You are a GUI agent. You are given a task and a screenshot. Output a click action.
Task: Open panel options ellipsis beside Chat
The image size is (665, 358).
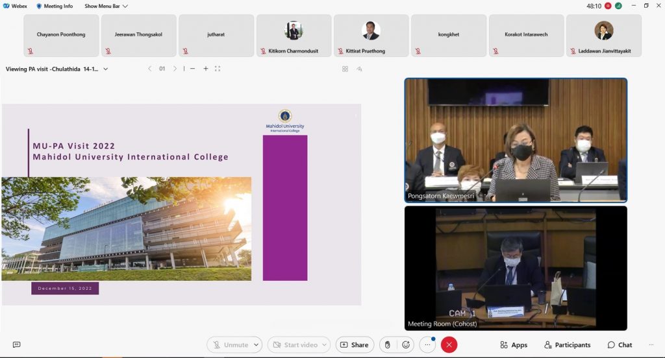[x=651, y=345]
